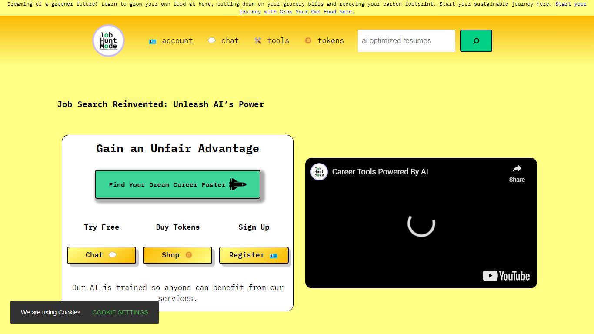Click the account ID card icon

click(152, 41)
